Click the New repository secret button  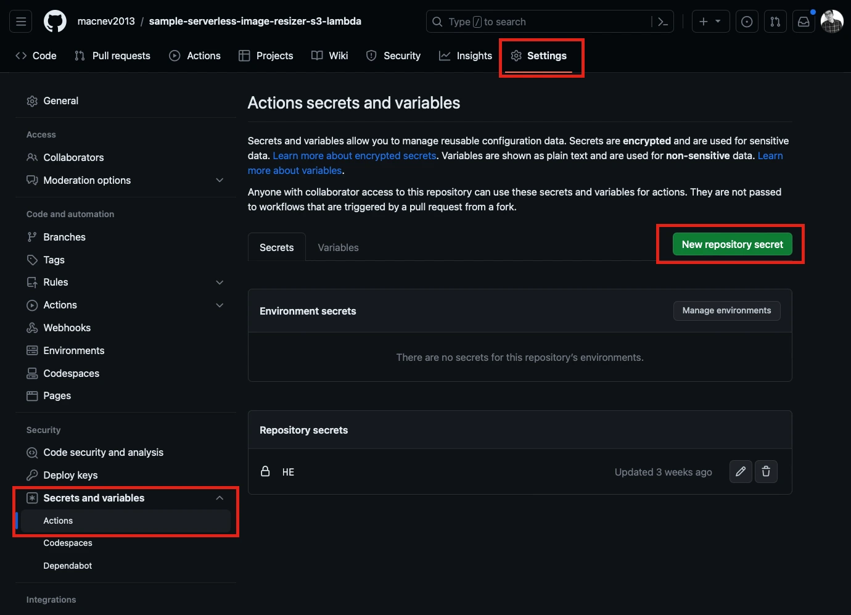(732, 244)
